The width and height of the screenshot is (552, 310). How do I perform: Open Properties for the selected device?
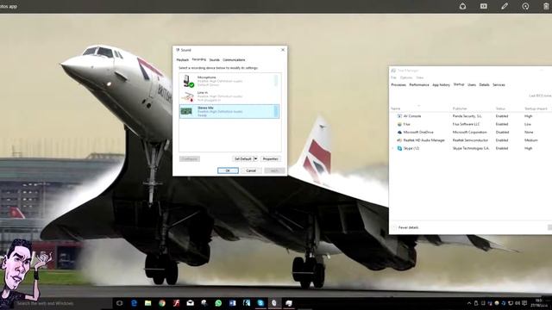coord(270,158)
